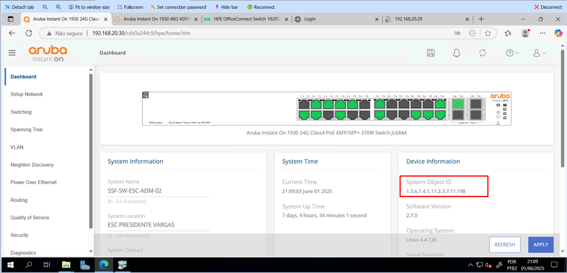Open the notifications bell icon
This screenshot has width=567, height=273.
tap(456, 53)
